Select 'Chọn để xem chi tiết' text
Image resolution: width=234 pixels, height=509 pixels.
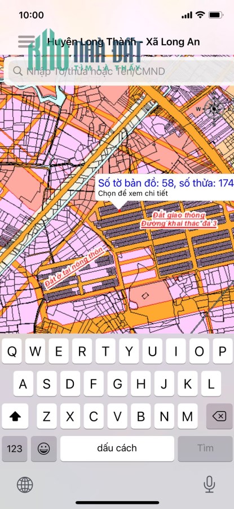point(133,193)
